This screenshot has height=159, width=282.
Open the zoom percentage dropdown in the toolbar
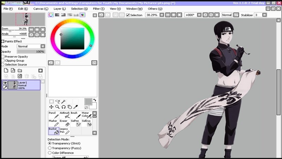(162, 15)
